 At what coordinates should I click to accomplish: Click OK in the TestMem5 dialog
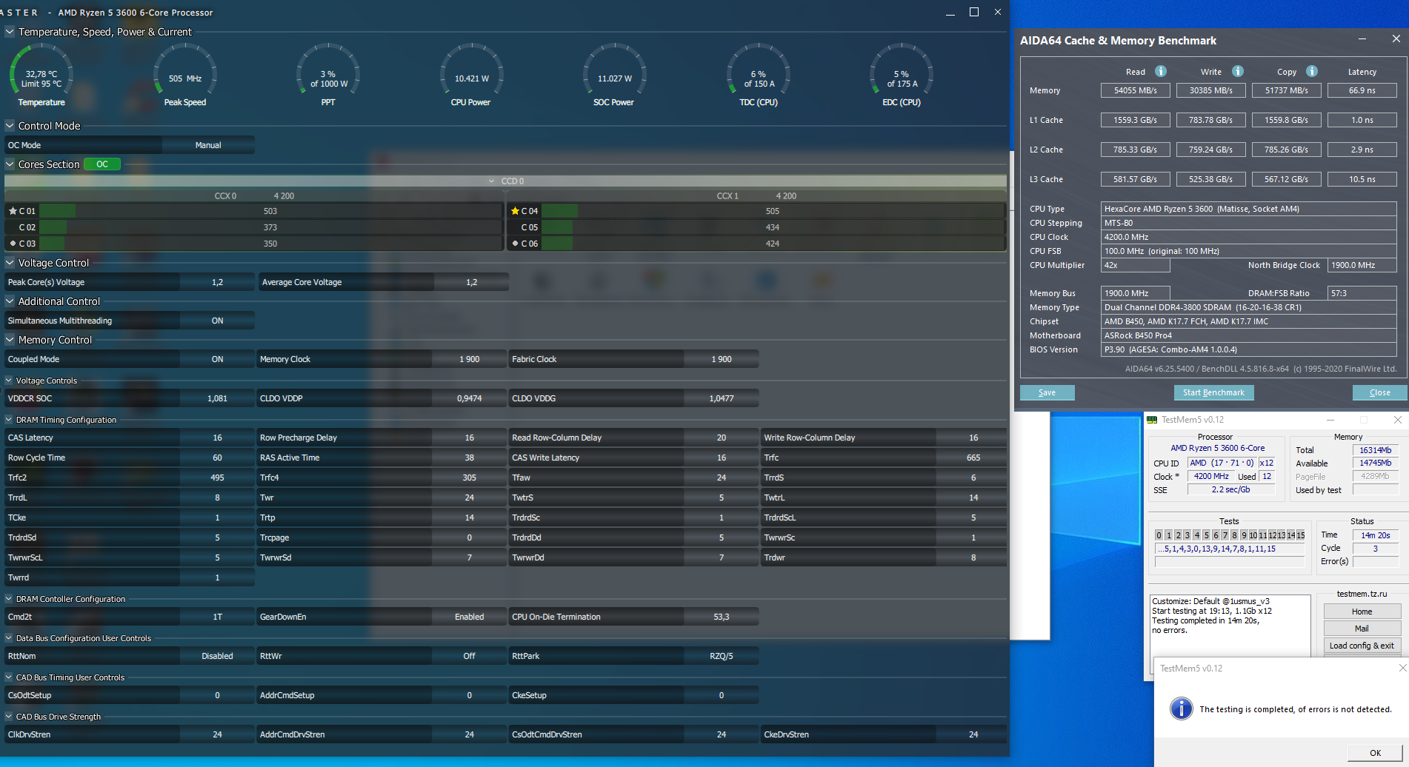[x=1375, y=753]
